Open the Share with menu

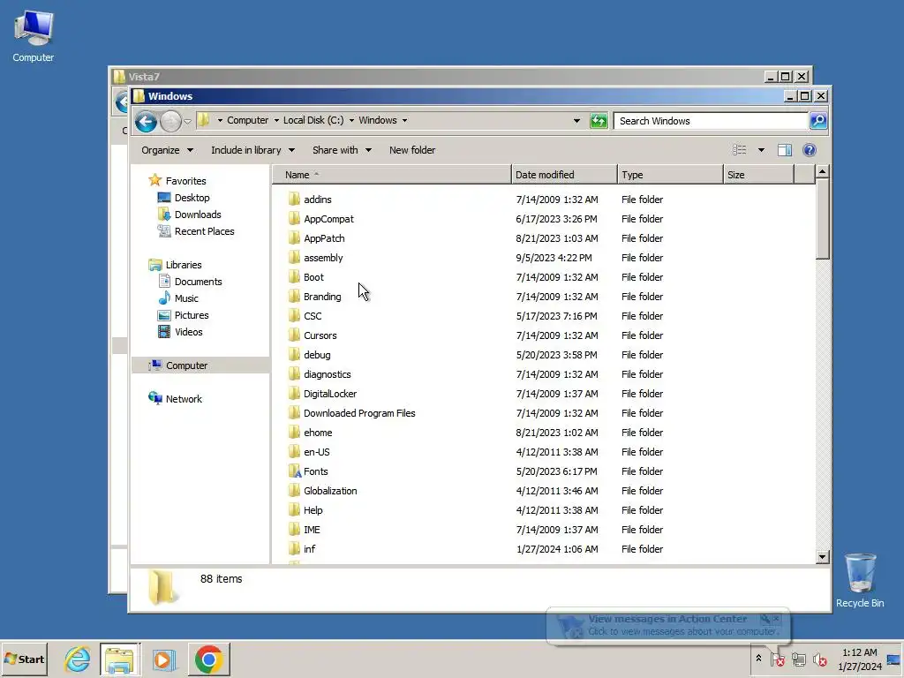(x=342, y=150)
